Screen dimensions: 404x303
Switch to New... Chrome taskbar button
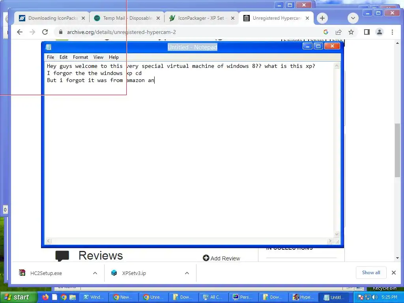tap(123, 297)
